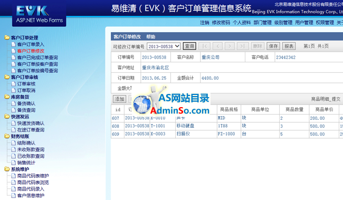This screenshot has height=200, width=343.
Task: Click the 添加 button
Action: point(119,99)
